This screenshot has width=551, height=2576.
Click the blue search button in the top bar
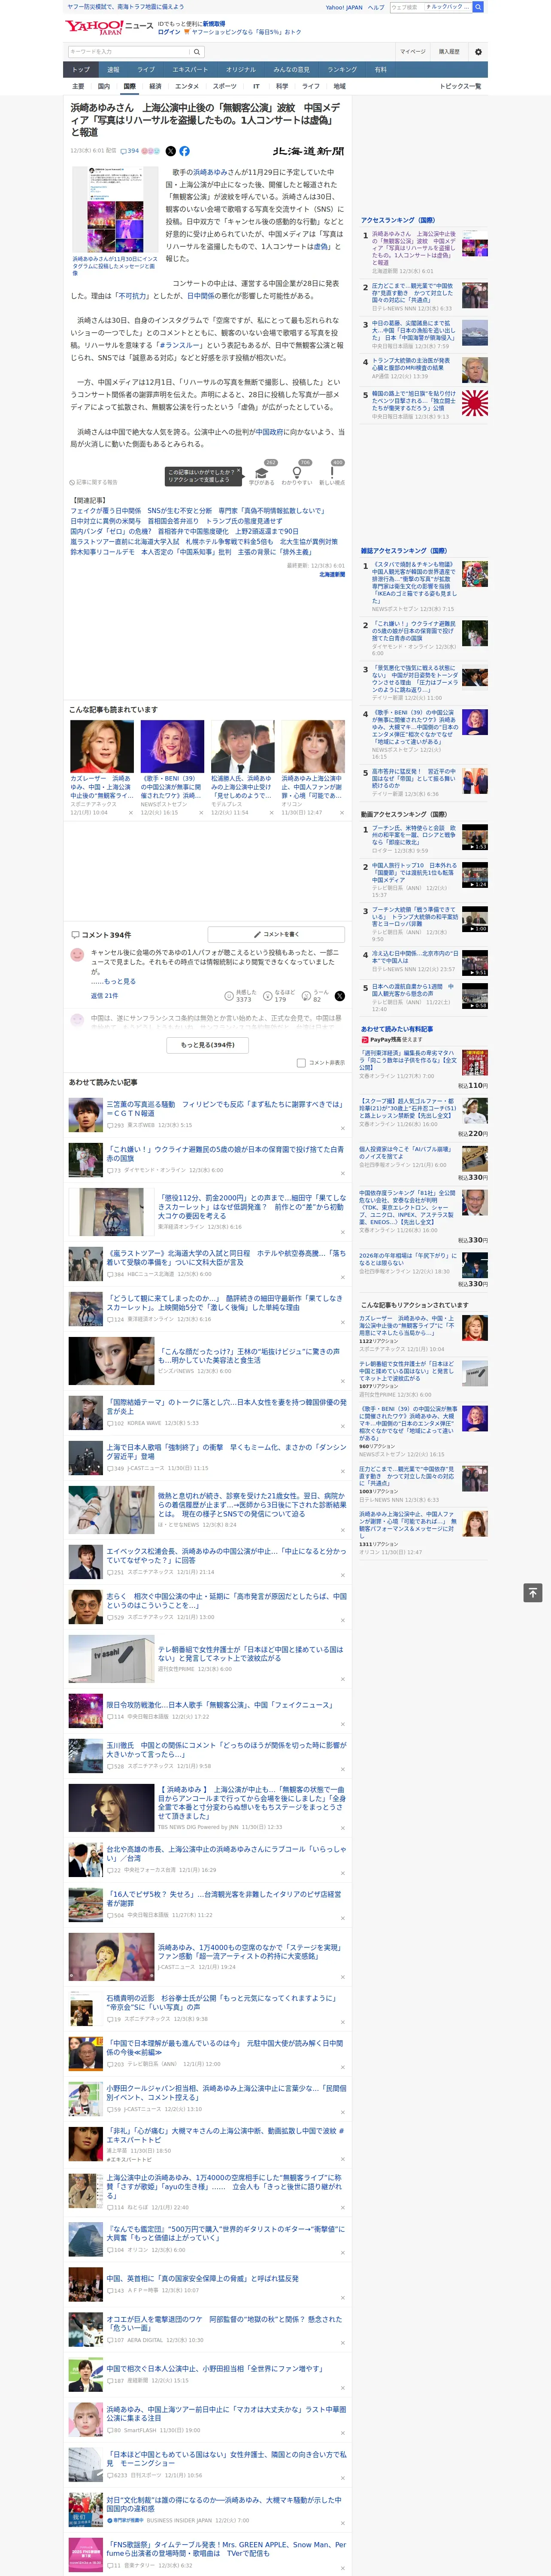[x=478, y=7]
